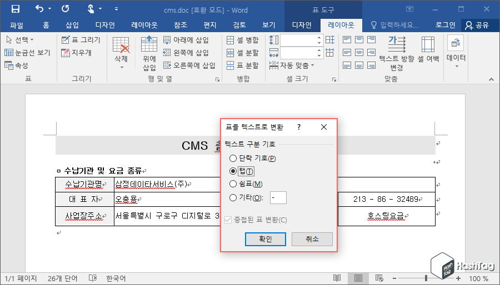
Task: Open the Customize Quick Access Toolbar arrow
Action: click(117, 9)
